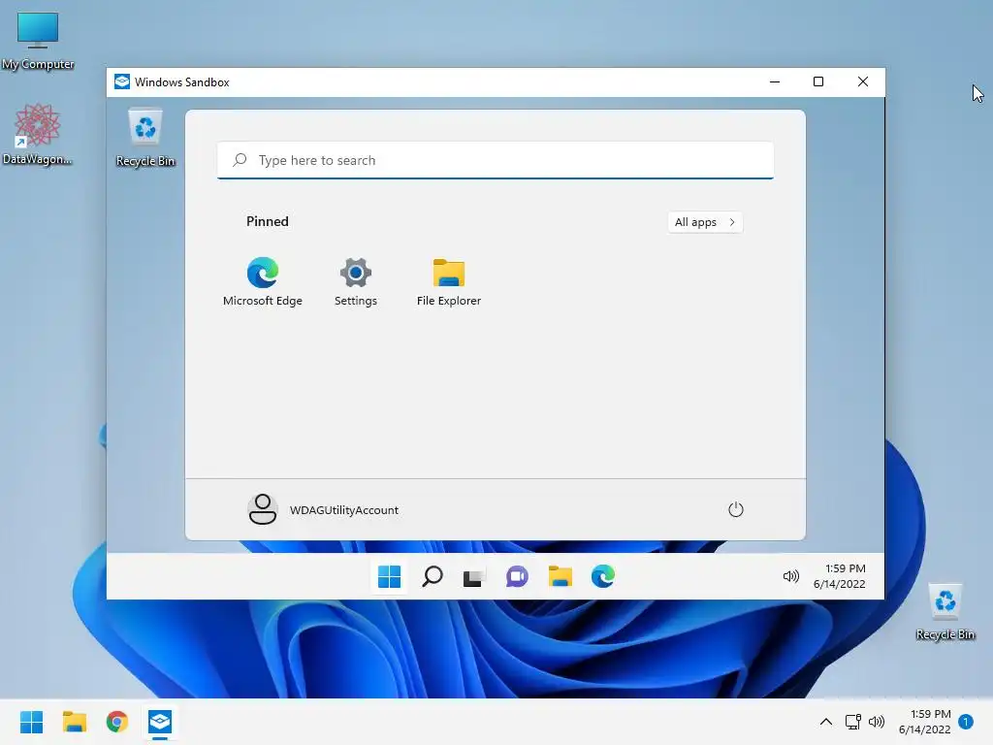Launch Edge from the sandbox taskbar
The width and height of the screenshot is (993, 745).
pos(603,576)
